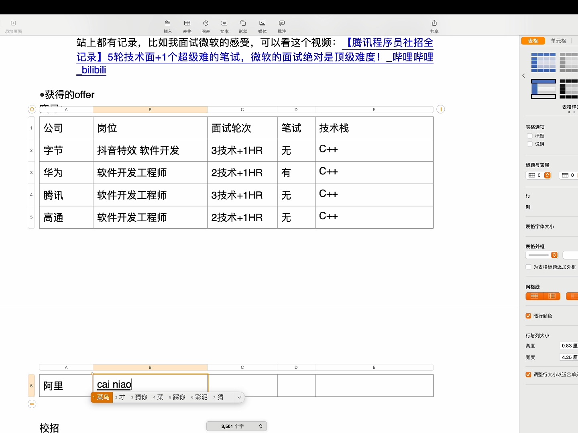Click the add-column handle right of column E

point(441,109)
